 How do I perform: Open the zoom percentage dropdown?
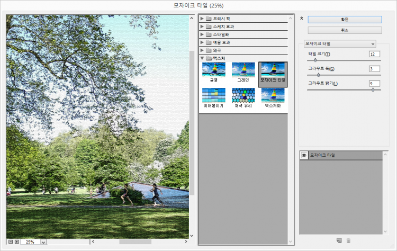(43, 242)
